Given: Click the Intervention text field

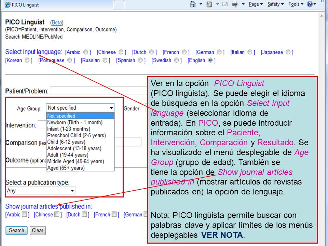Looking at the screenshot, I should click(42, 125).
